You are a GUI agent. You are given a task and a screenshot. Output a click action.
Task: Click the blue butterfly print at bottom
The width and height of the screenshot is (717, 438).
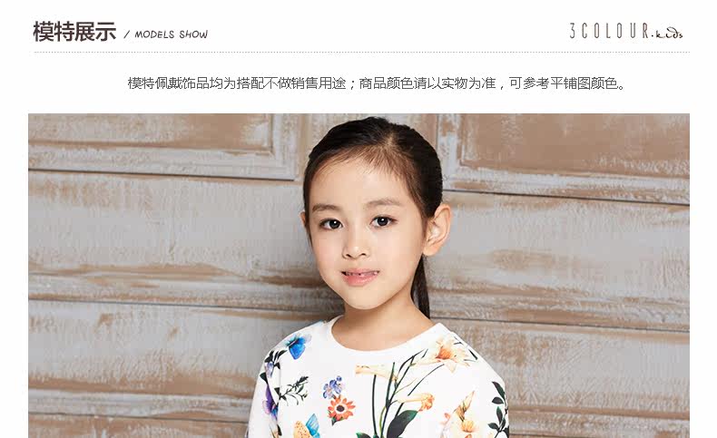point(312,424)
